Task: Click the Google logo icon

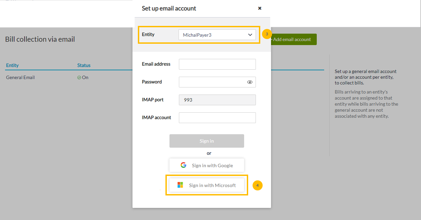Action: [183, 165]
